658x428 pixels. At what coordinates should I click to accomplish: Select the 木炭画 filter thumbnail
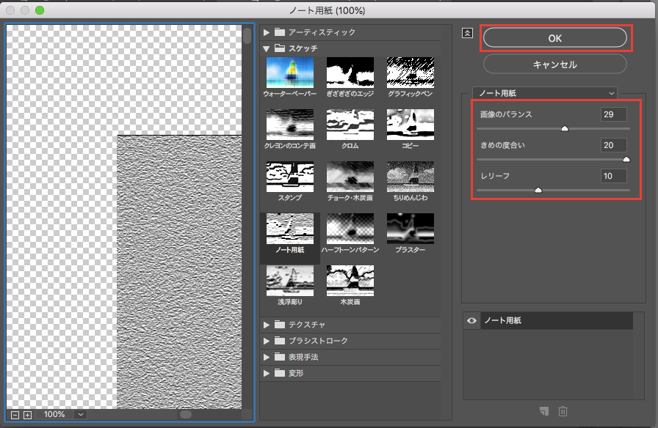(x=350, y=281)
